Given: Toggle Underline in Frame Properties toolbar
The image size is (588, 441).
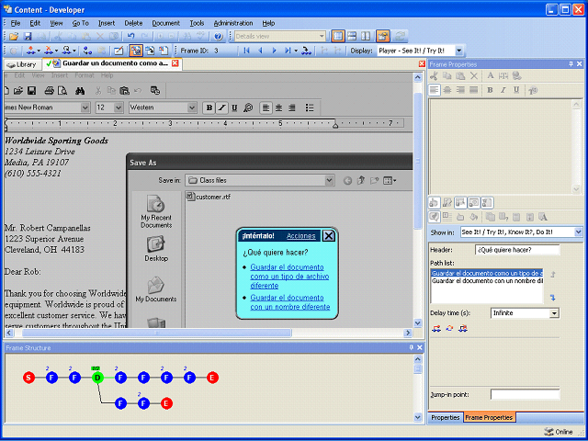Looking at the screenshot, I should tap(516, 90).
